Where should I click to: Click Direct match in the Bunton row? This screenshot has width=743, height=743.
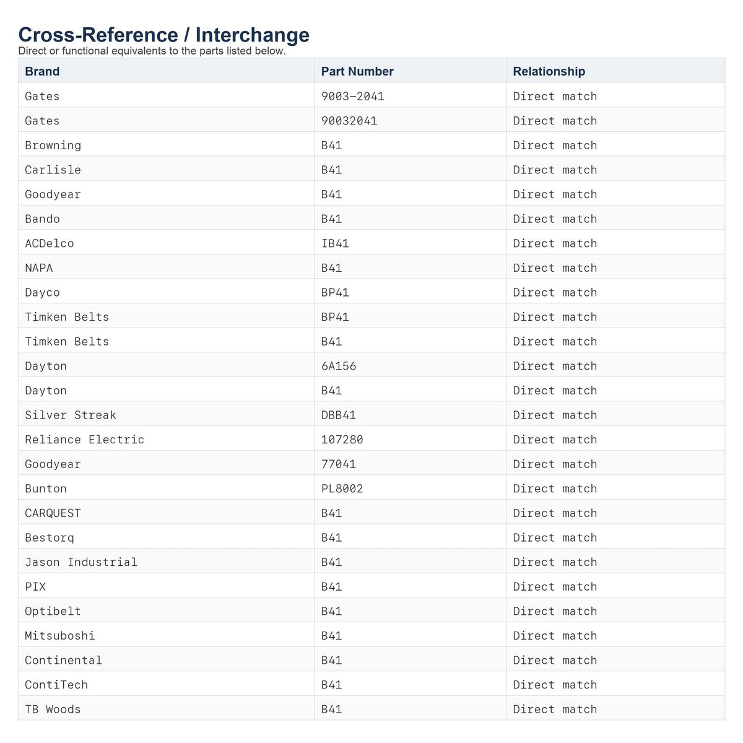click(x=555, y=489)
